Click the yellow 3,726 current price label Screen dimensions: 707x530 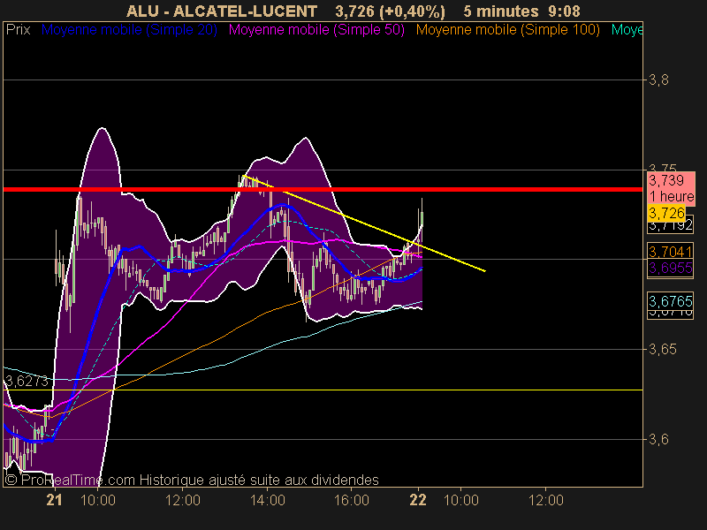click(666, 213)
